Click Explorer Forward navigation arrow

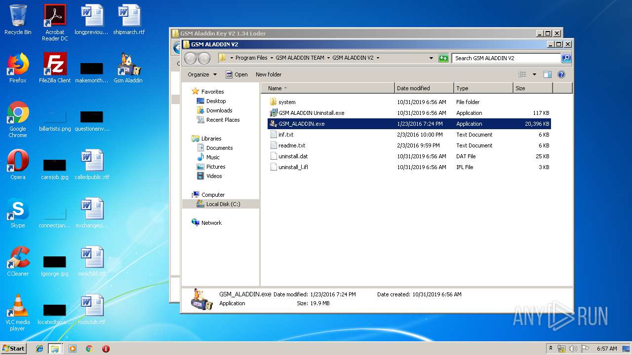click(x=204, y=58)
